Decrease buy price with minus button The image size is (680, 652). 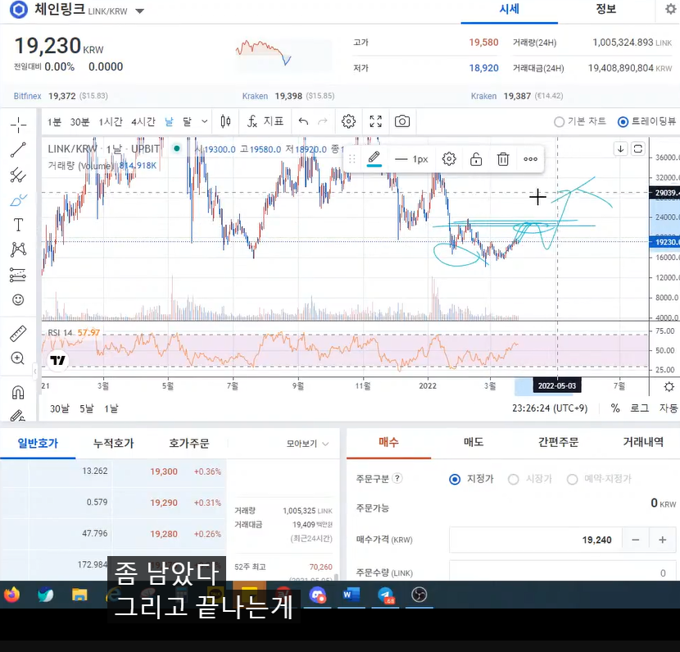(635, 540)
